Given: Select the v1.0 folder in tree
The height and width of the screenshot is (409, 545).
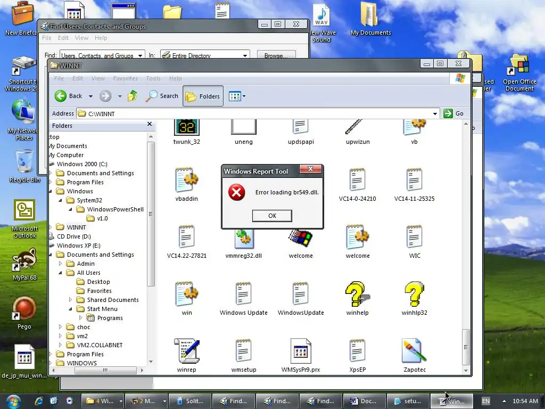Looking at the screenshot, I should 102,218.
